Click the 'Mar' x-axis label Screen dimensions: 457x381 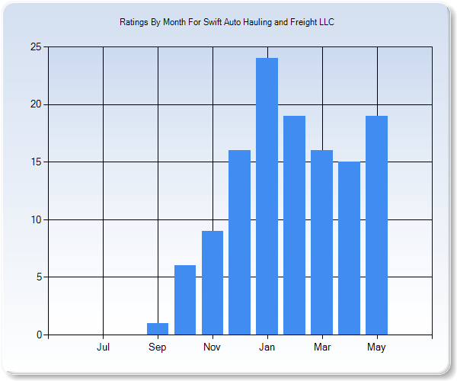coord(322,347)
